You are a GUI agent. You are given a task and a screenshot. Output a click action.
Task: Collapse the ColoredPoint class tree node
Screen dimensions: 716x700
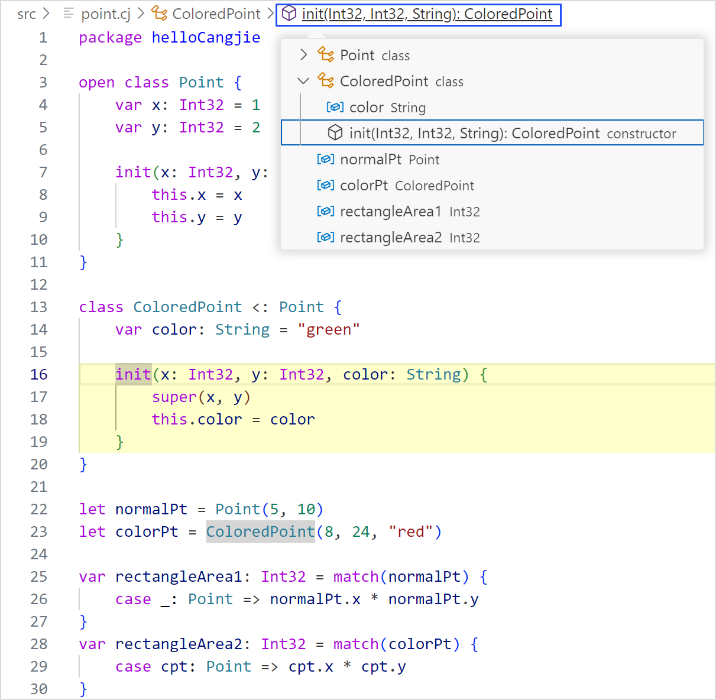click(x=304, y=81)
